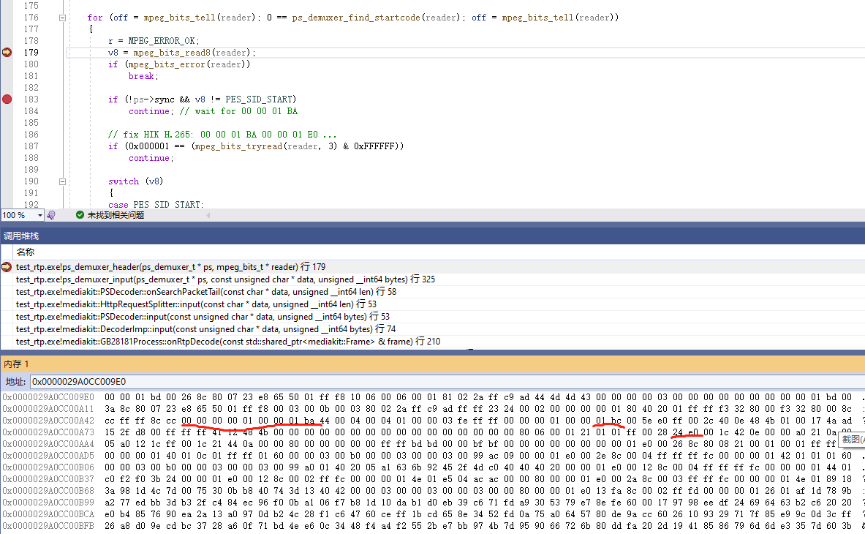The height and width of the screenshot is (534, 865).
Task: Click the code cleanup icon beside the zoom box
Action: coord(51,215)
